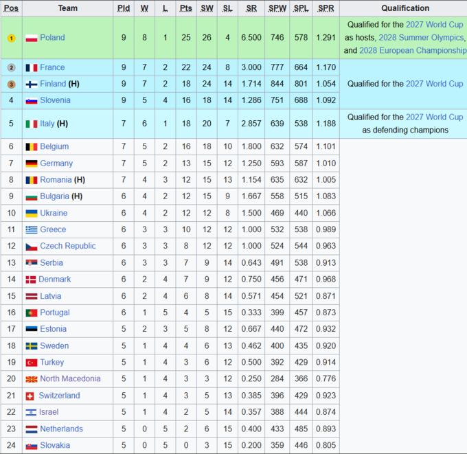Click the Pts column header
This screenshot has width=467, height=454.
click(x=186, y=8)
